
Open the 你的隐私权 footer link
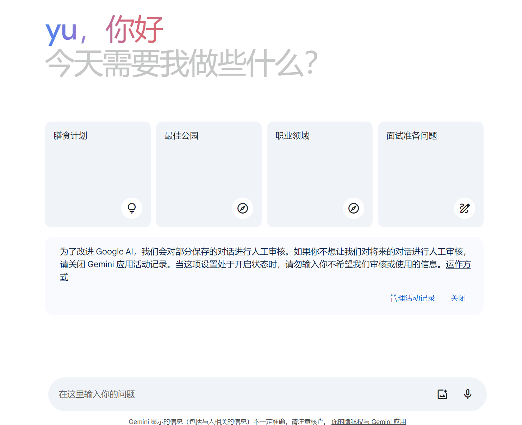[x=347, y=421]
